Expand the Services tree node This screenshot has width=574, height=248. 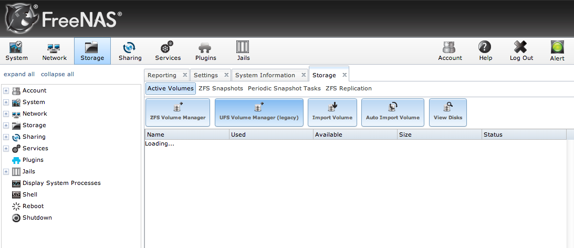[x=6, y=148]
